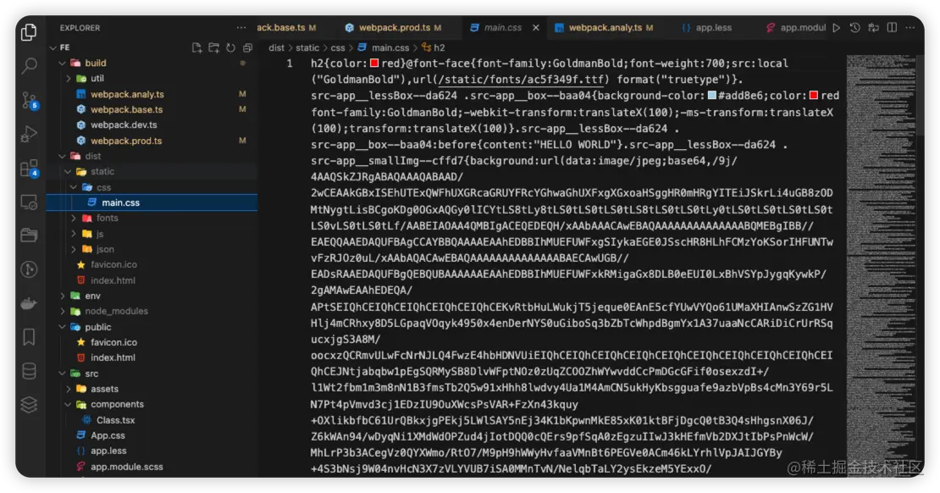Open the Extensions view in activity bar
Viewport: 940px width, 493px height.
tap(29, 169)
